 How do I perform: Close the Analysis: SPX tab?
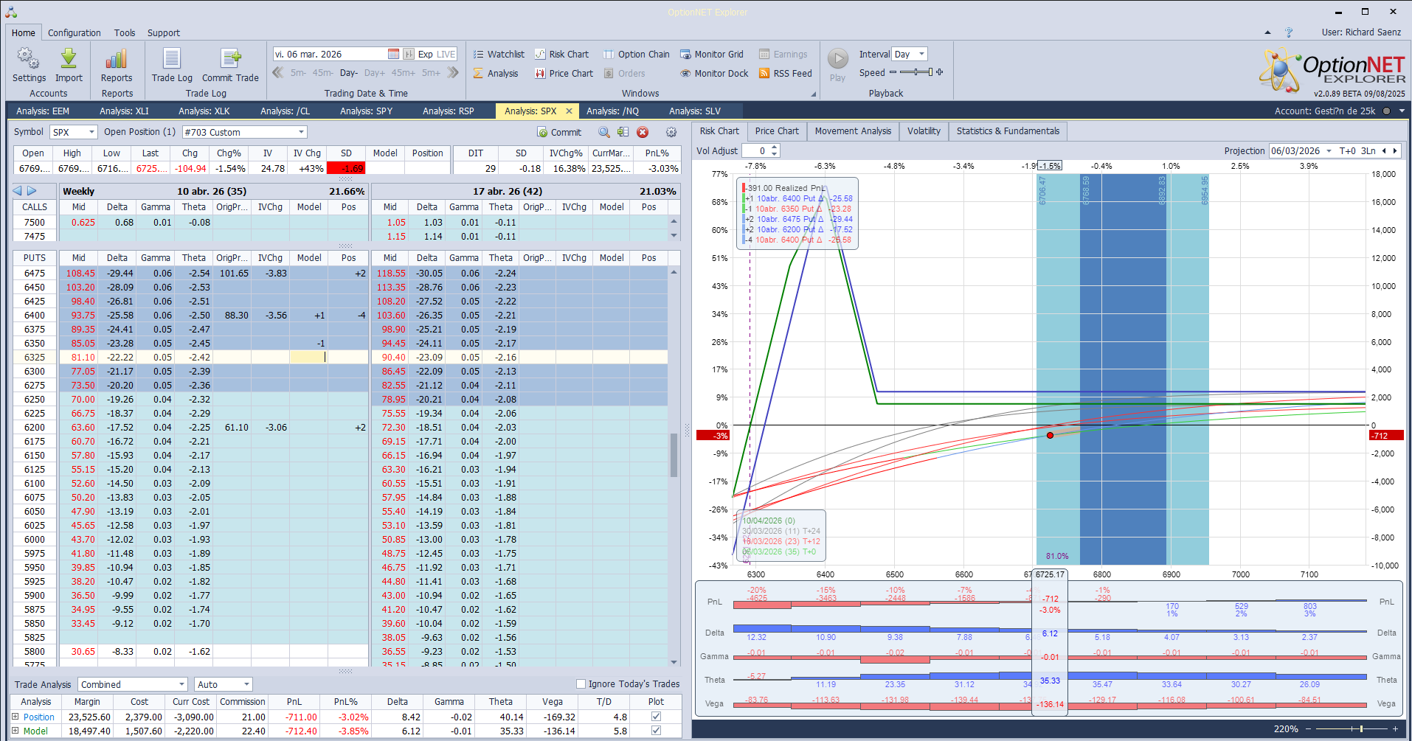pos(569,111)
